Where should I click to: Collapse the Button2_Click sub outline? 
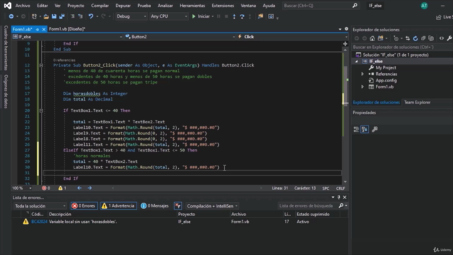pos(41,65)
